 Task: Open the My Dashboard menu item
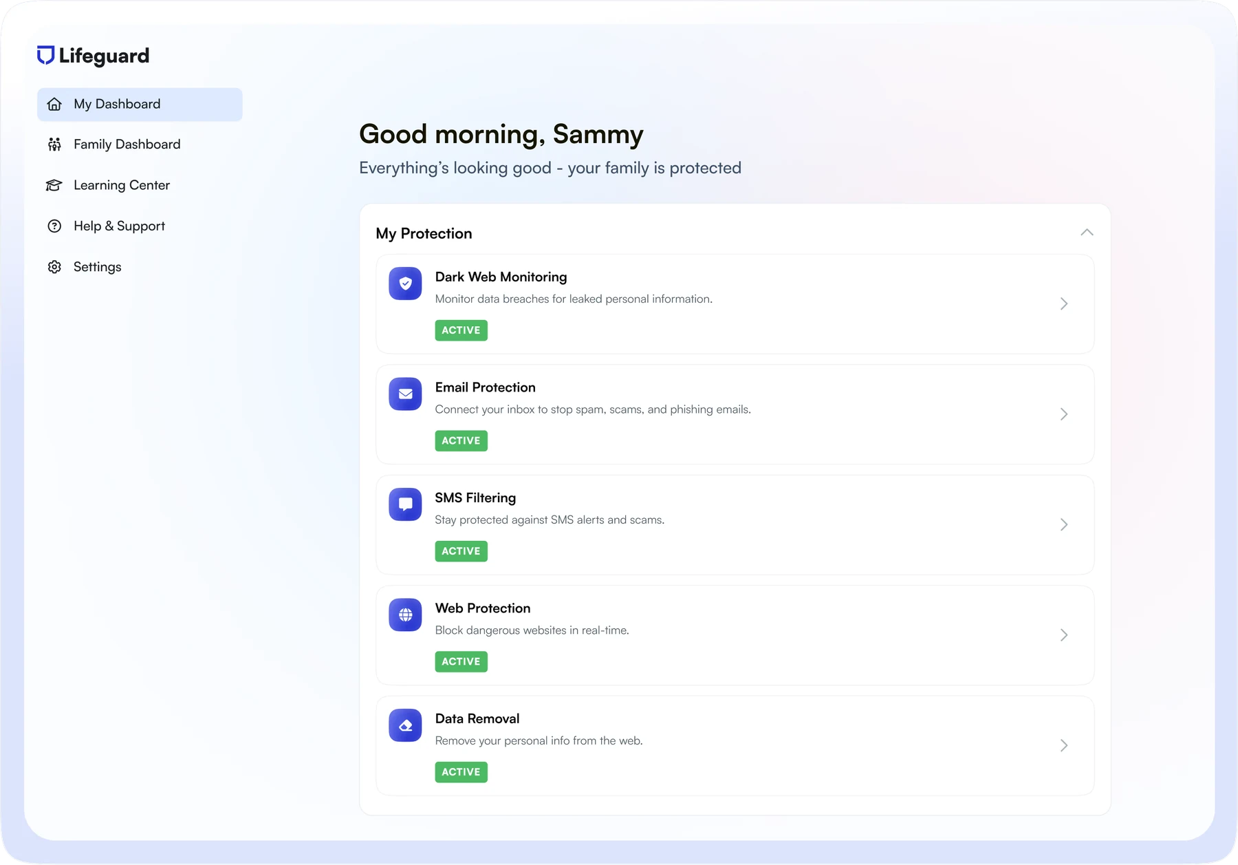(x=140, y=105)
